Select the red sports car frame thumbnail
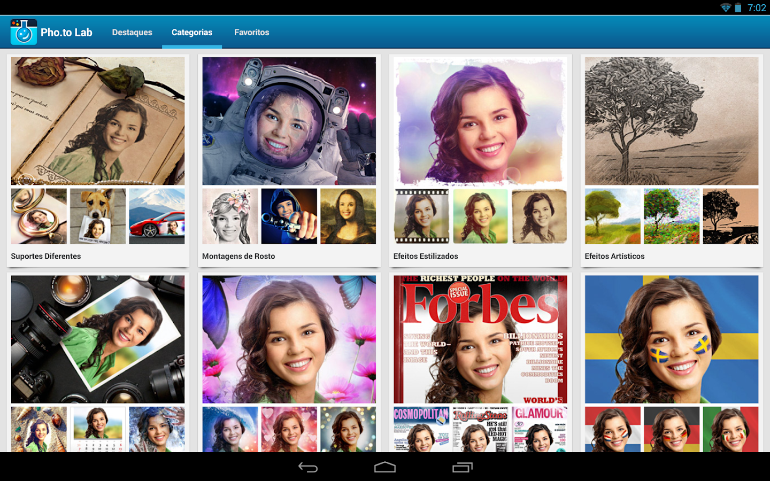Image resolution: width=770 pixels, height=481 pixels. tap(157, 216)
